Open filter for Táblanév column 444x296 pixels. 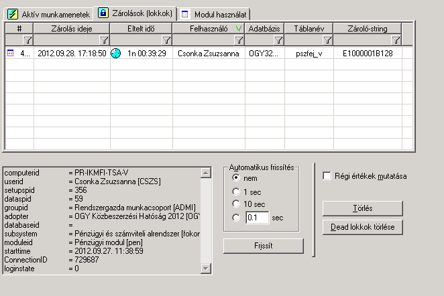tap(327, 40)
